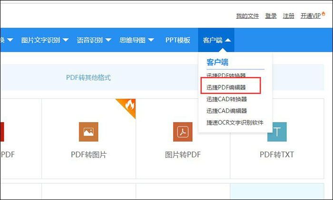Click the 图片转PDF label text
Screen dimensions: 333x200
click(x=183, y=154)
